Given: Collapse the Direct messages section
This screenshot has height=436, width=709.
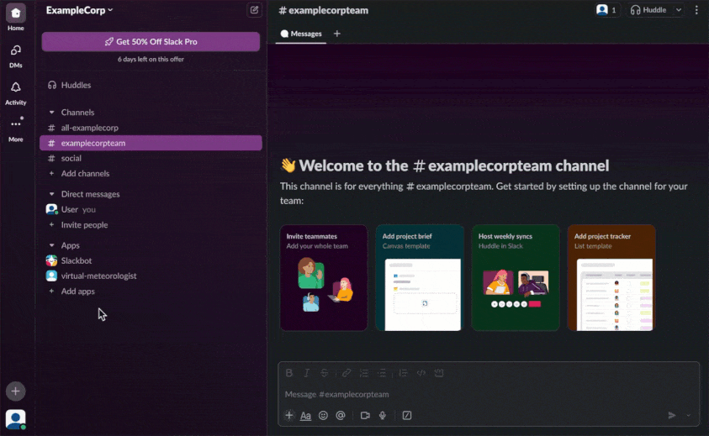Looking at the screenshot, I should pos(51,194).
